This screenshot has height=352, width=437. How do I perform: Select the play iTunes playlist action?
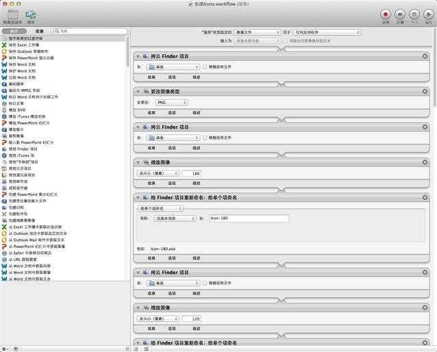[27, 116]
